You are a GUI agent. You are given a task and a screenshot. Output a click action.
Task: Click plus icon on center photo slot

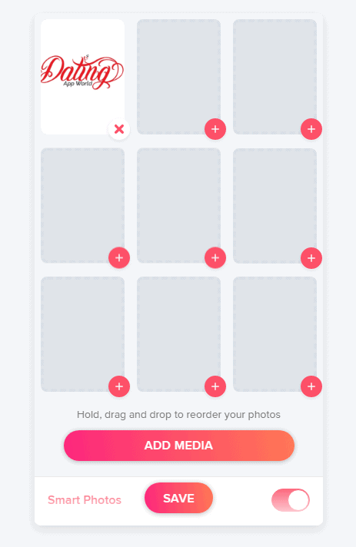coord(215,258)
